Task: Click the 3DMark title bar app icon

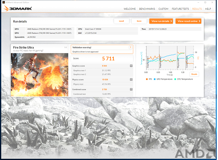Action: [x=3, y=3]
